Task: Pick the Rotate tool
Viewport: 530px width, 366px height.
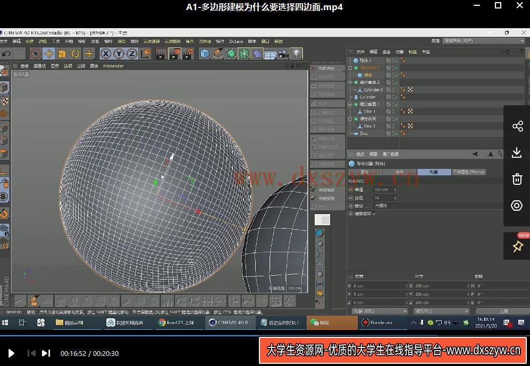Action: (x=75, y=54)
